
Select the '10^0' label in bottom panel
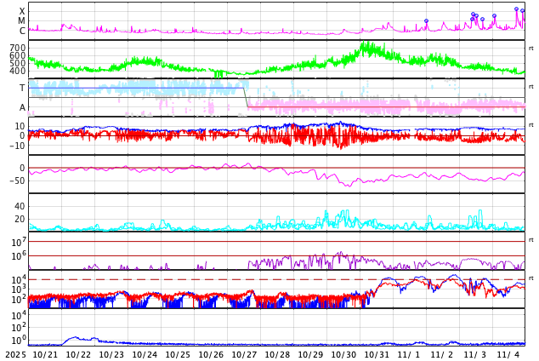tap(19, 340)
